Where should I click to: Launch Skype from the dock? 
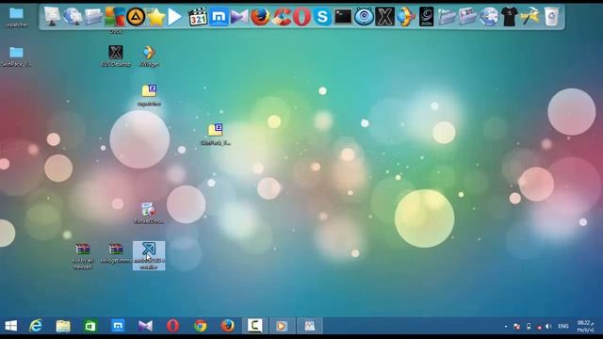[322, 17]
